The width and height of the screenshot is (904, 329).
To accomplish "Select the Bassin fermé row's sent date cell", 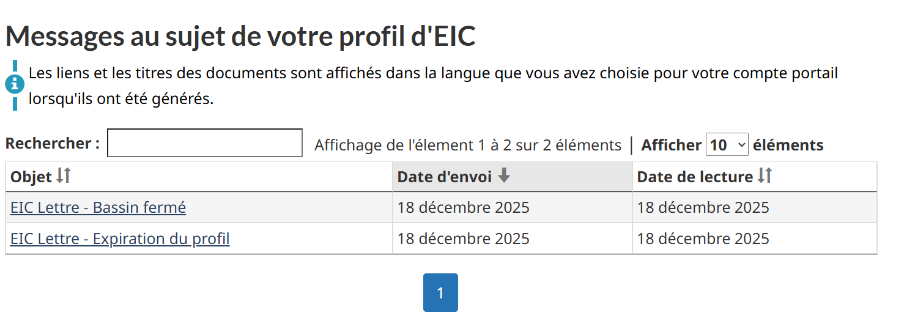I will coord(464,208).
